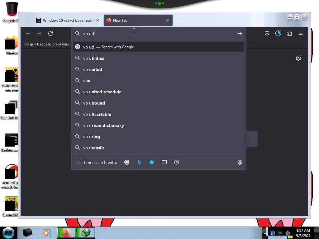Screen dimensions: 319x239
Task: Select the 'vb ultrastable' suggestion
Action: tap(159, 114)
